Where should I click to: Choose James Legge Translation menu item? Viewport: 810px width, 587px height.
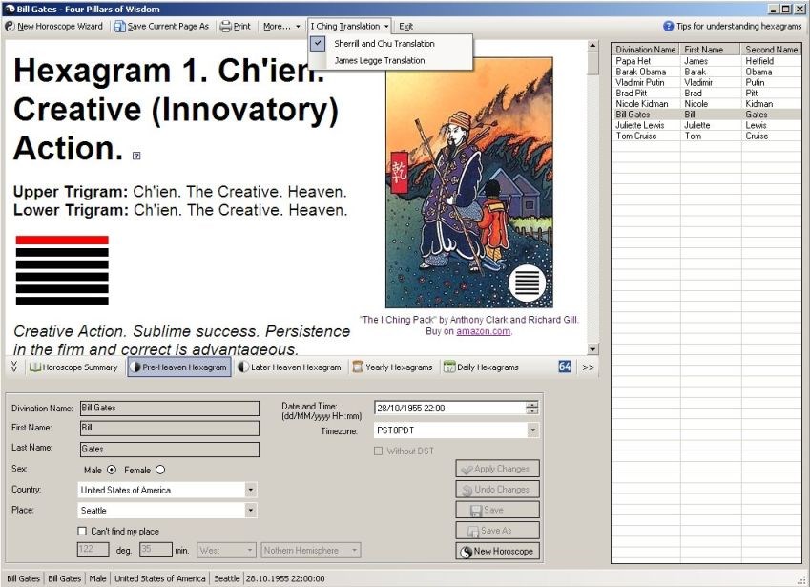380,60
